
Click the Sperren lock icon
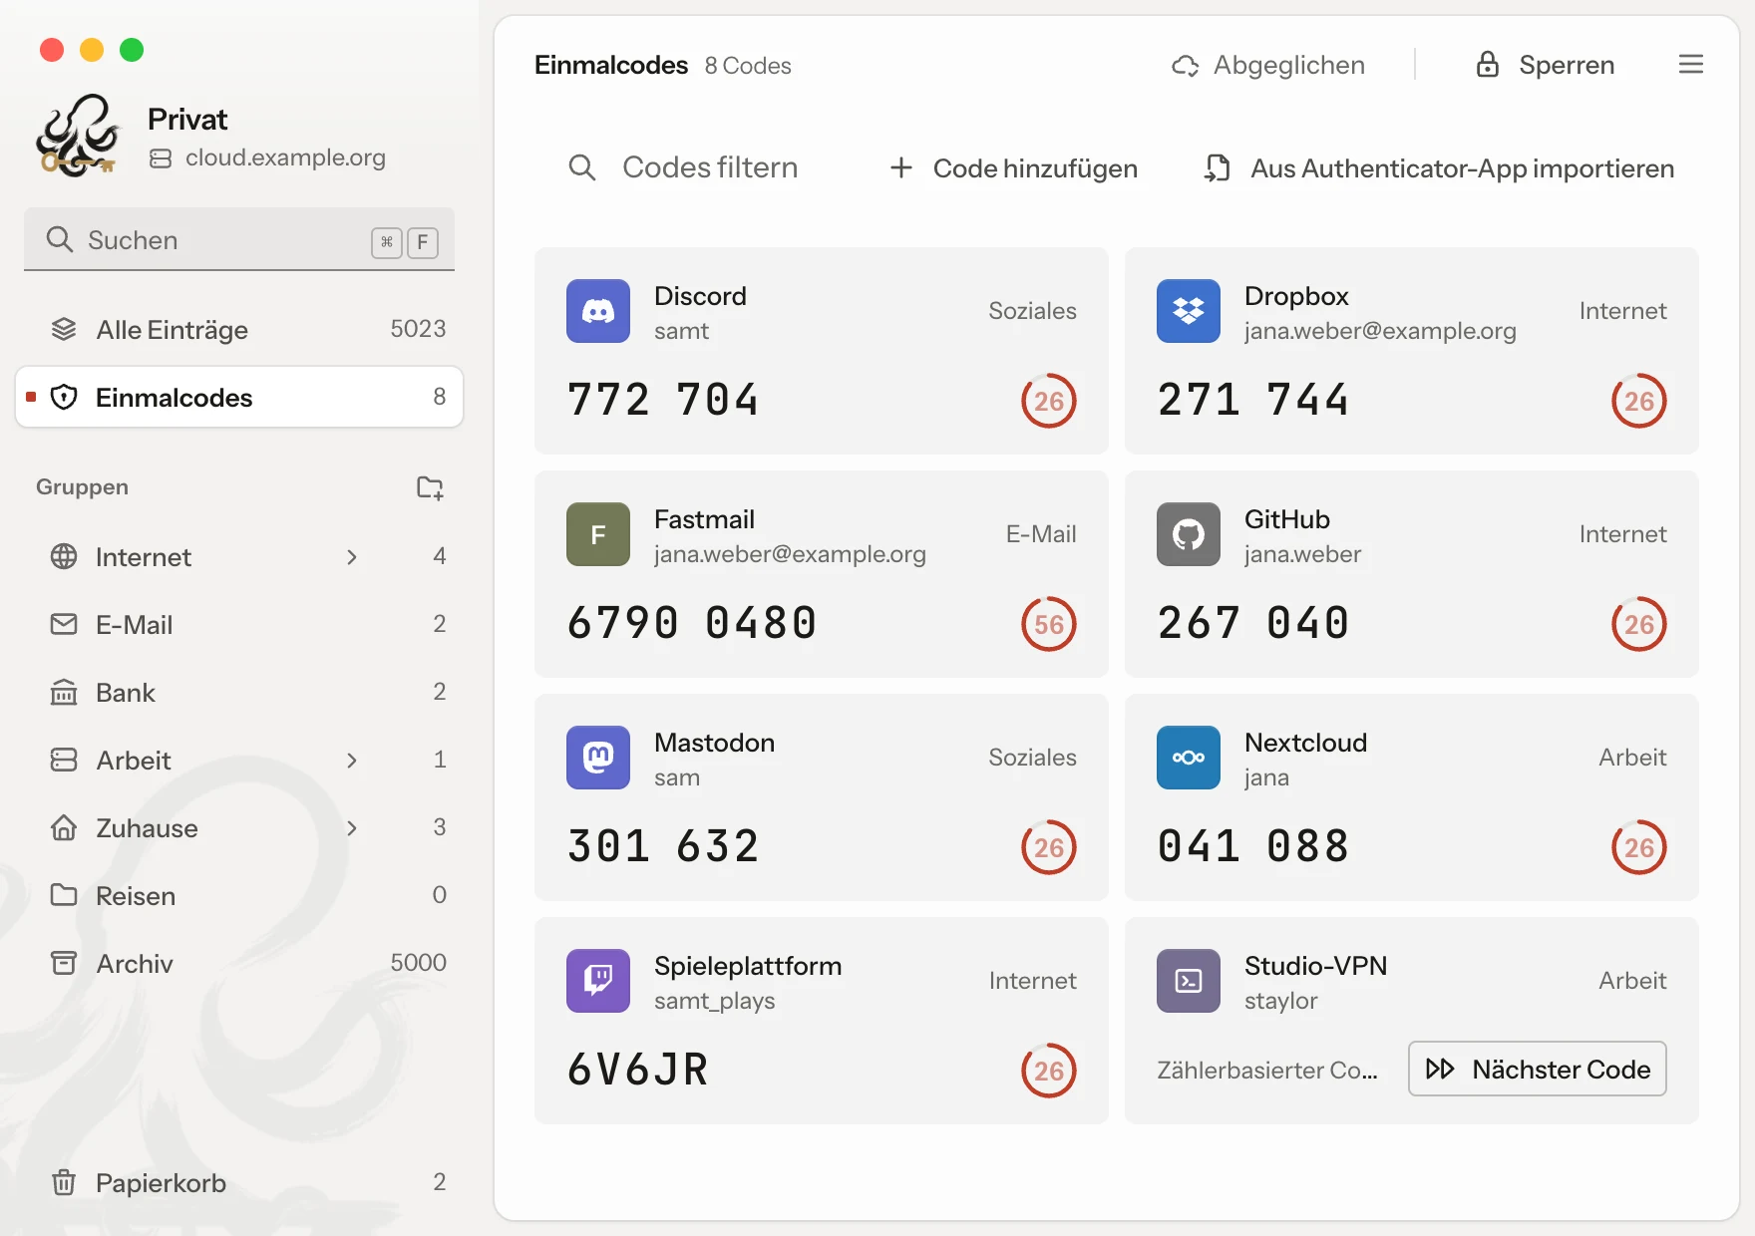[1487, 65]
